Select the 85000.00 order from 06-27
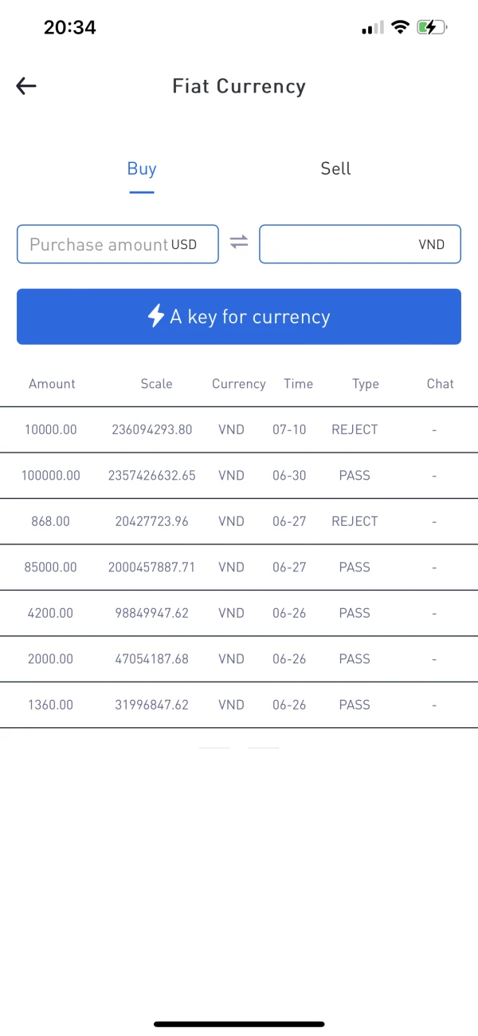 tap(239, 567)
